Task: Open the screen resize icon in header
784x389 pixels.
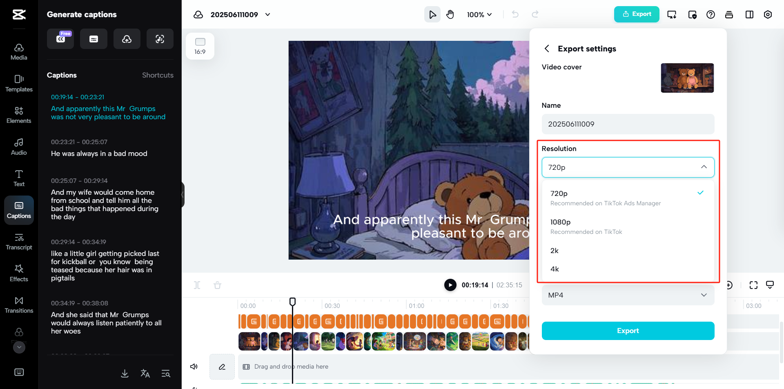Action: [x=672, y=15]
